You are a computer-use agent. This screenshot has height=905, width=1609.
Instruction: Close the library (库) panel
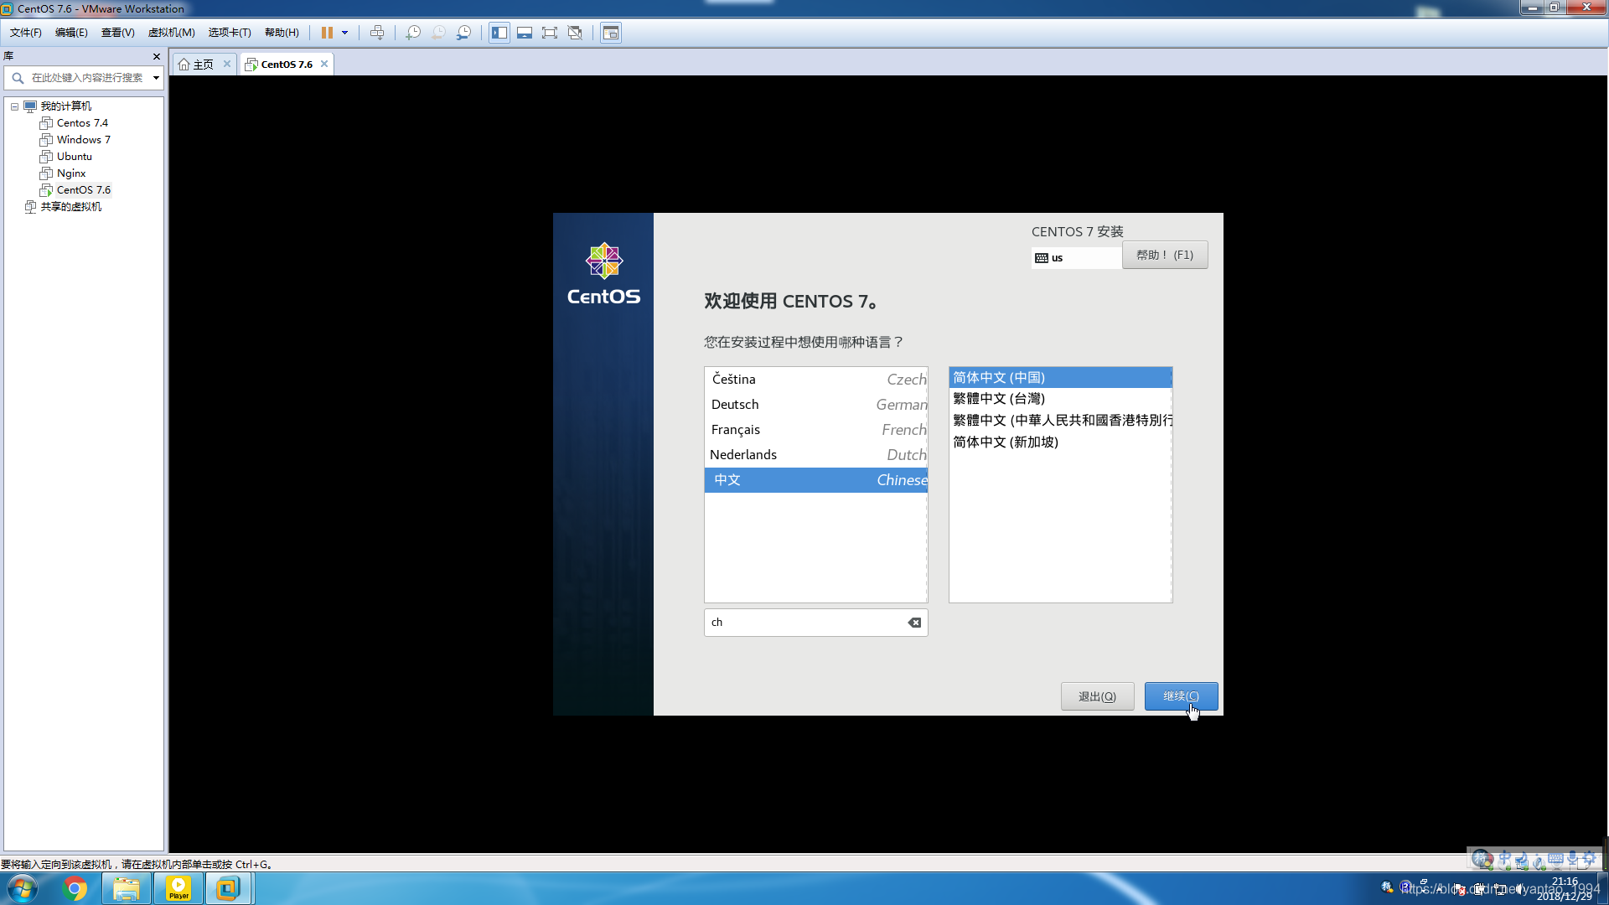[x=157, y=56]
